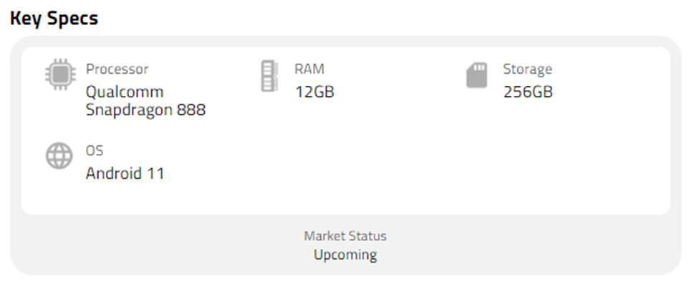Click the Market Status label

coord(345,236)
